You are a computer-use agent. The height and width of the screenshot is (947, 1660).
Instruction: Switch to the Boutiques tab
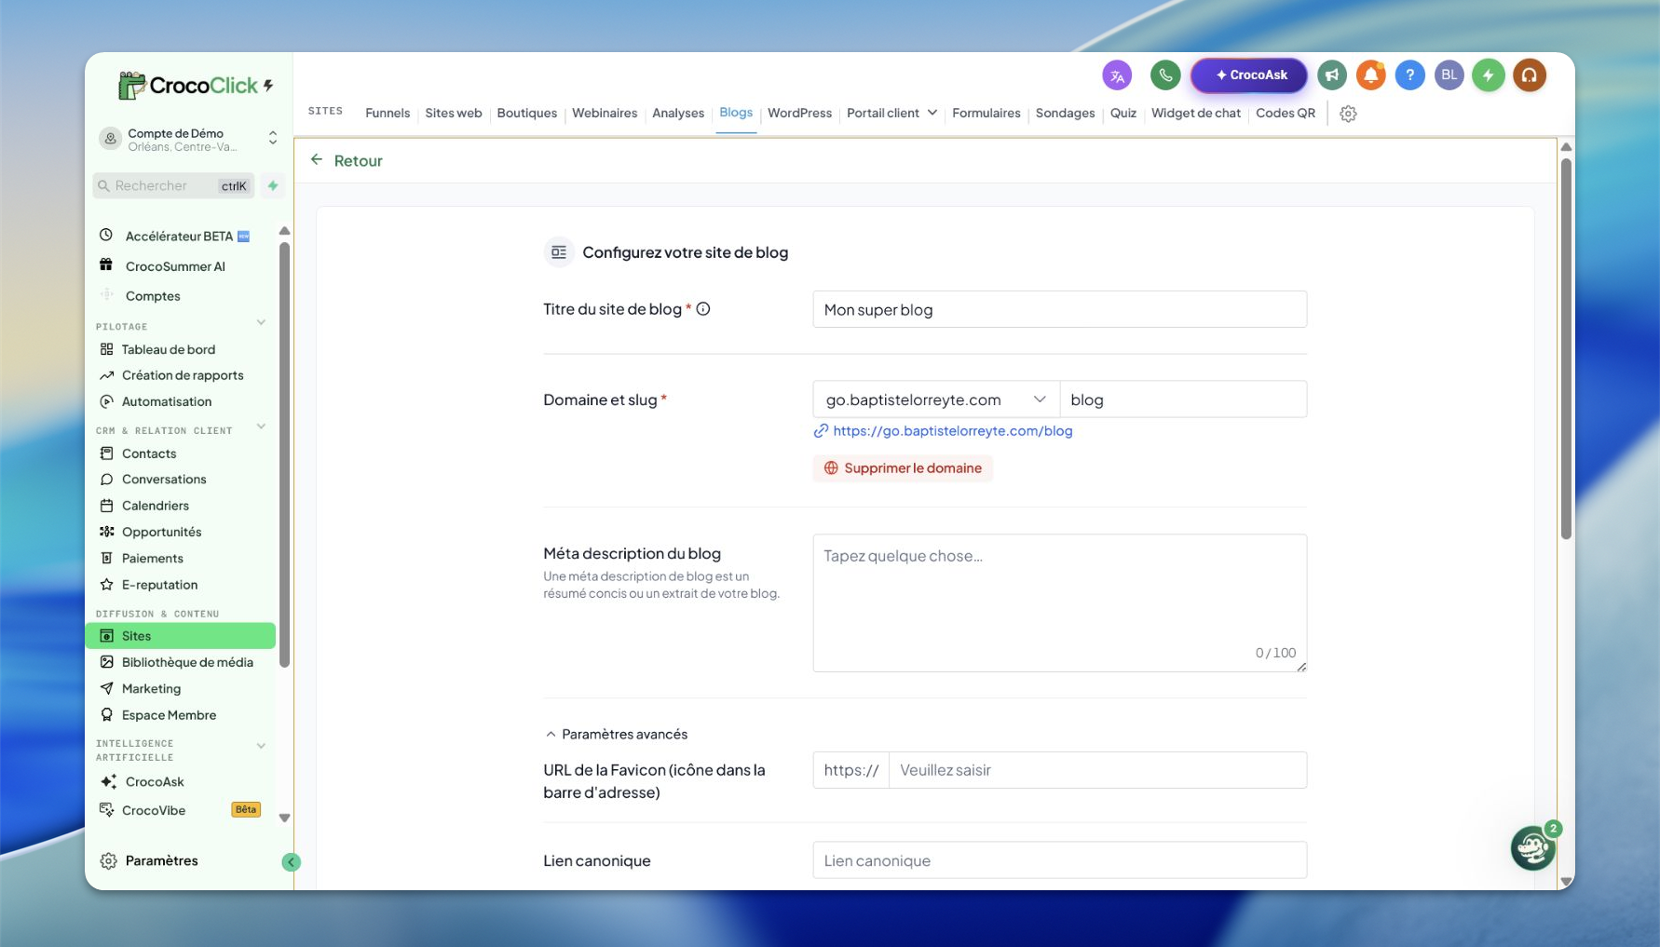(x=527, y=113)
